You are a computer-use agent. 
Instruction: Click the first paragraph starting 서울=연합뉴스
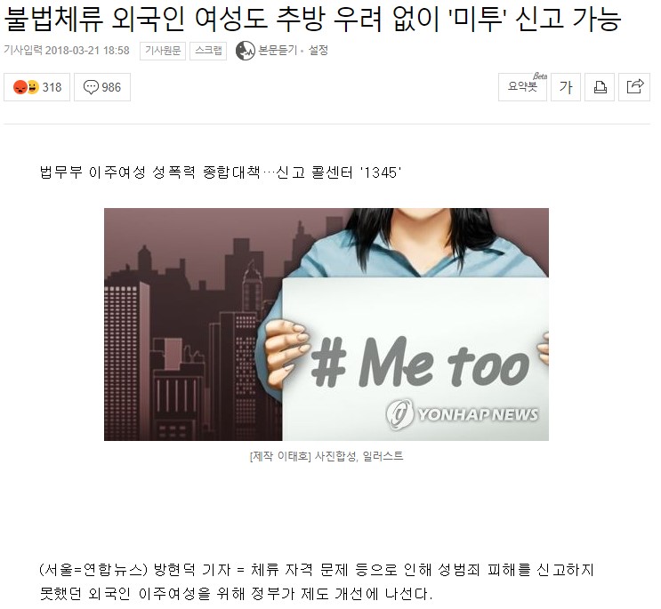(316, 581)
